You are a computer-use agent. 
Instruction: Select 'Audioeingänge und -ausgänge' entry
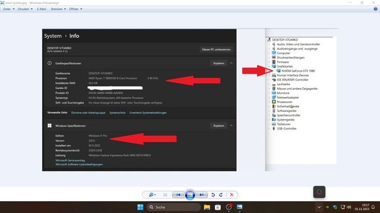(x=297, y=49)
